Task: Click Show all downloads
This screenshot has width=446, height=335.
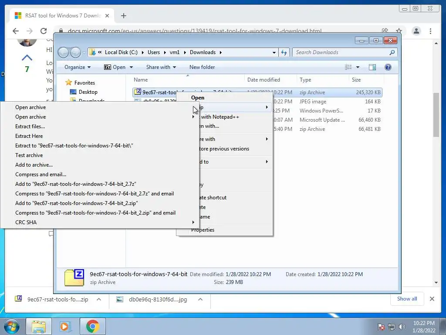Action: (x=407, y=299)
